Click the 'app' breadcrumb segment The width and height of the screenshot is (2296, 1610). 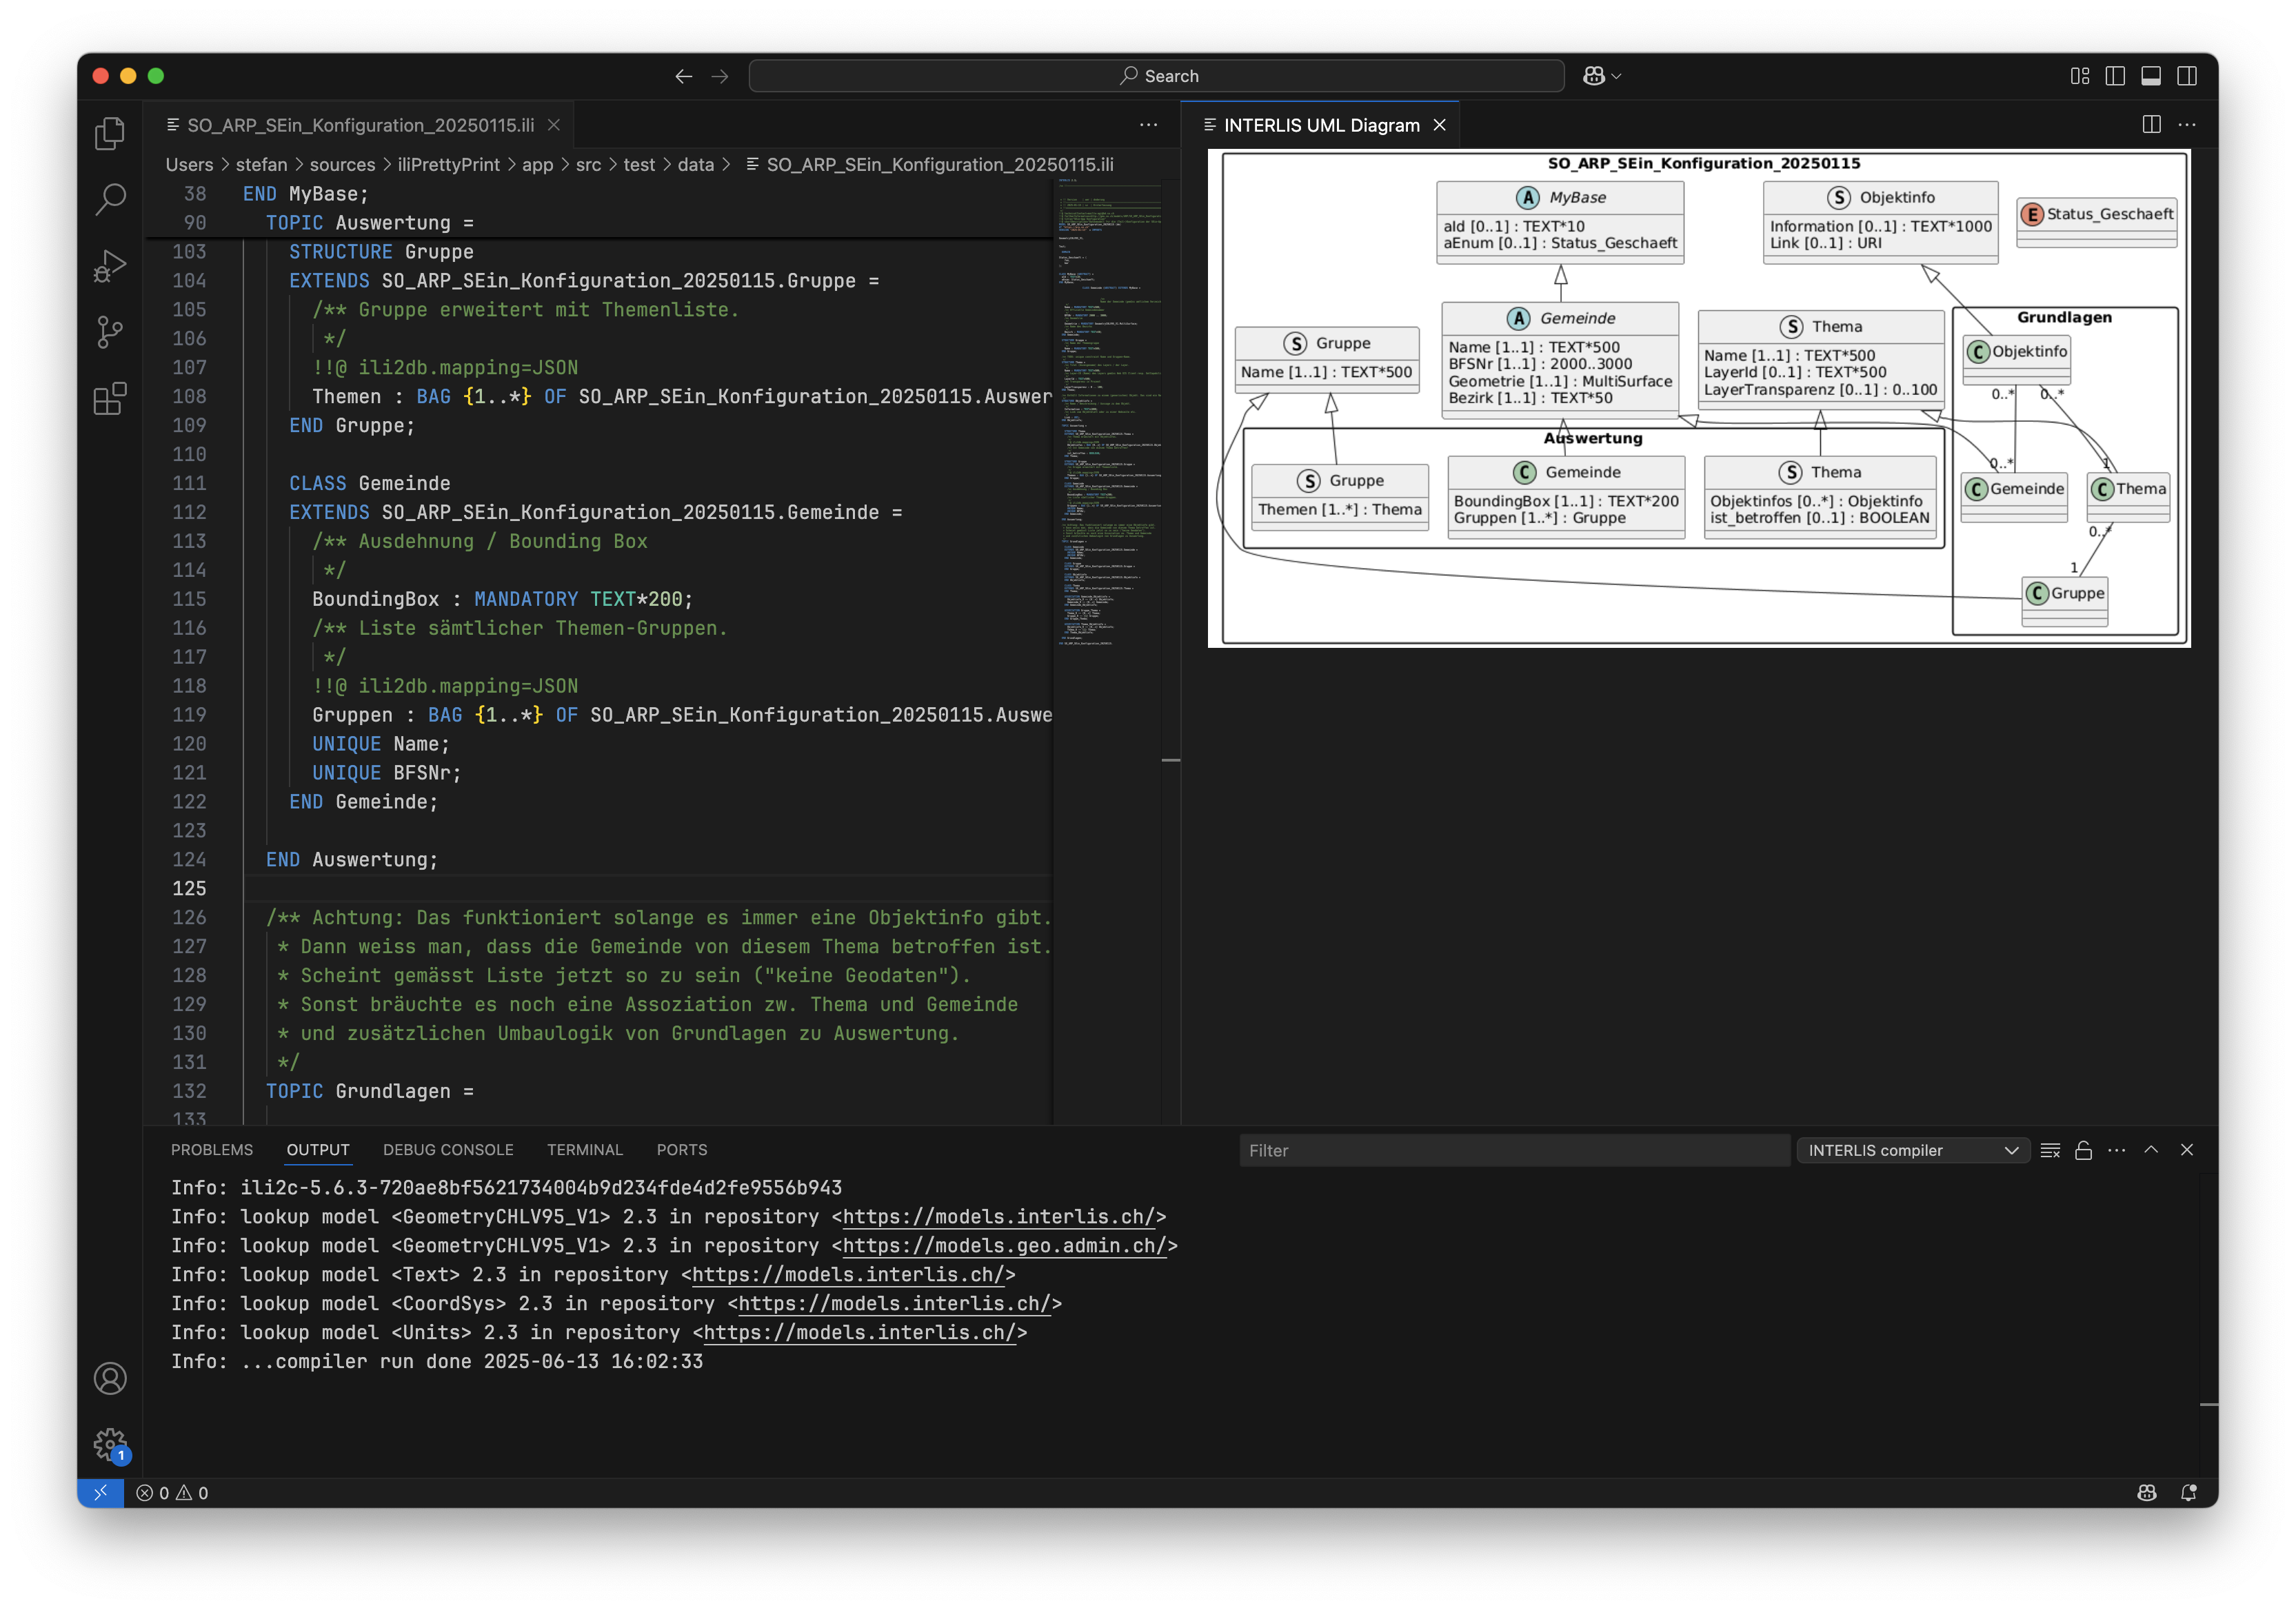[x=537, y=165]
